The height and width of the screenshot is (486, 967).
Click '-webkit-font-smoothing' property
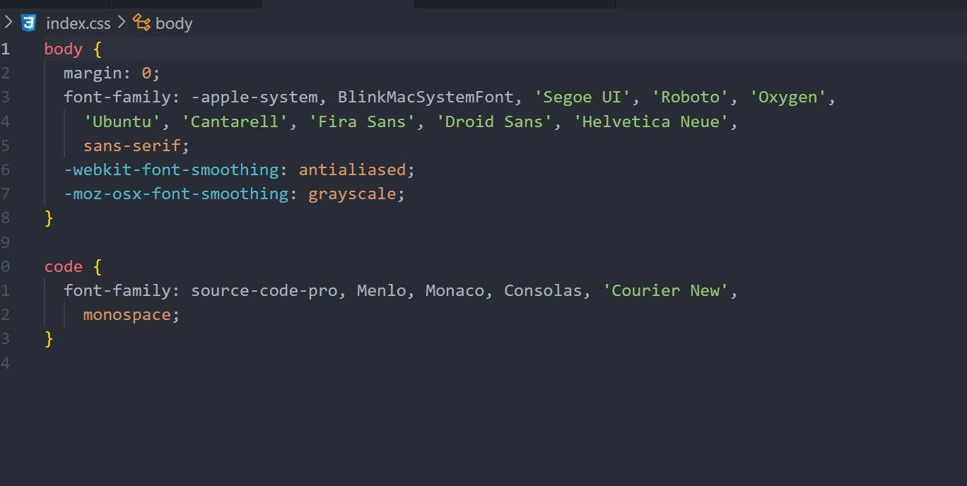(171, 170)
